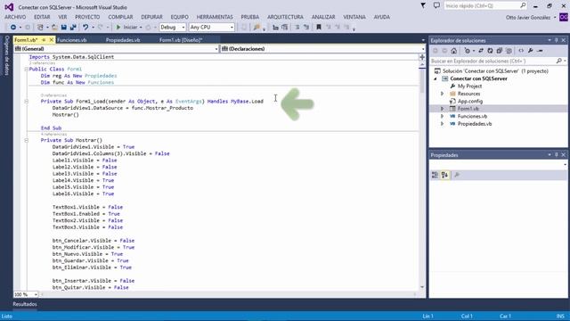Open the ARCHIVO menu
The height and width of the screenshot is (321, 570).
point(15,17)
